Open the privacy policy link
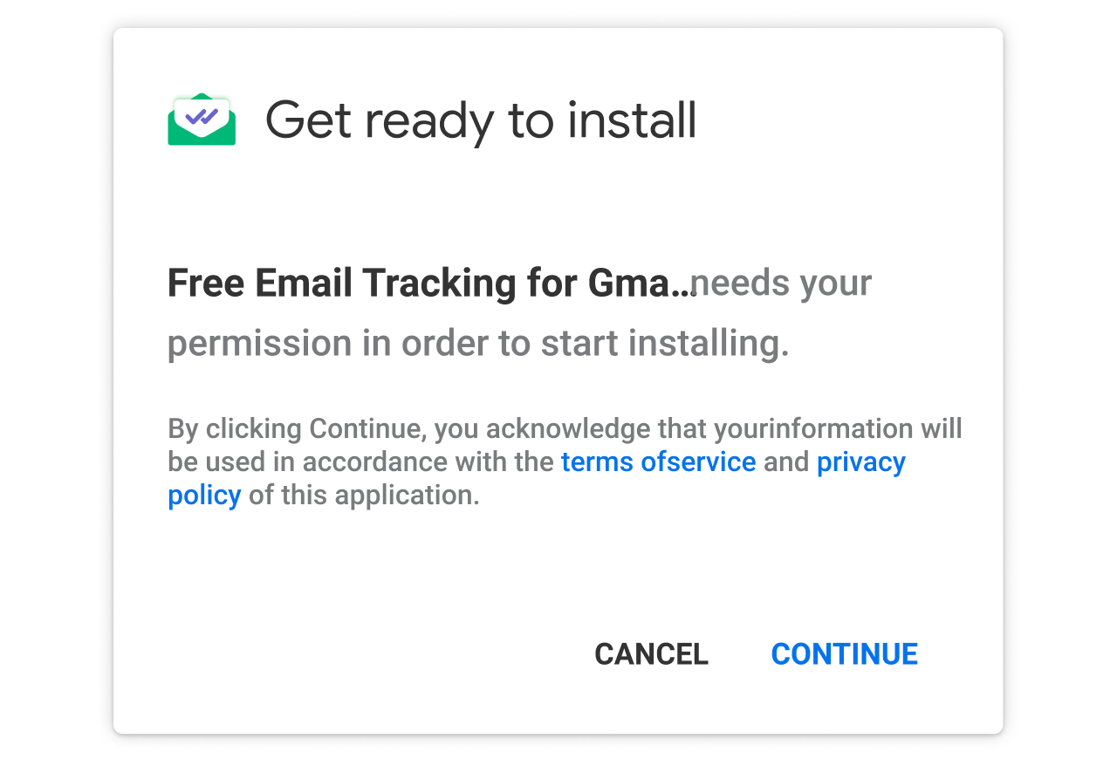 point(860,462)
